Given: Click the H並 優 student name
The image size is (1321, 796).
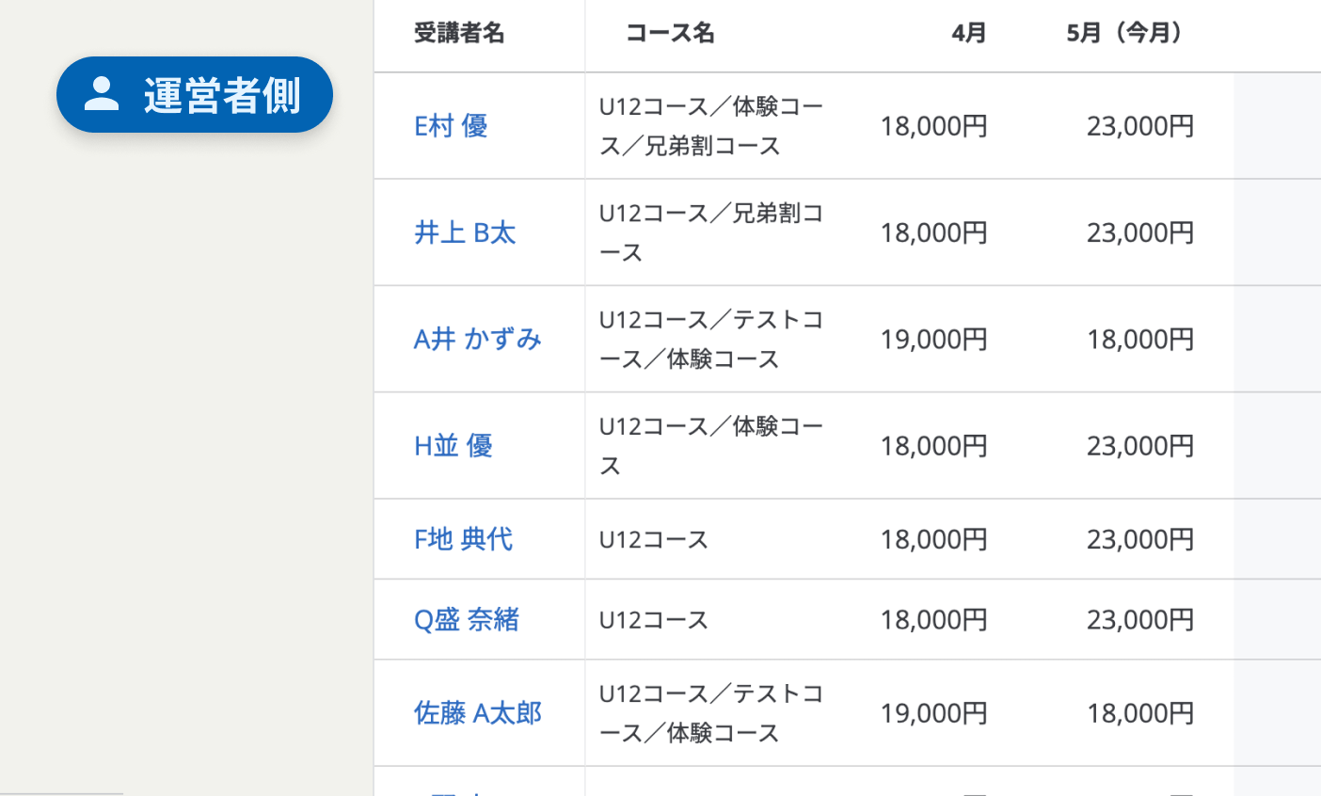Looking at the screenshot, I should pos(453,445).
